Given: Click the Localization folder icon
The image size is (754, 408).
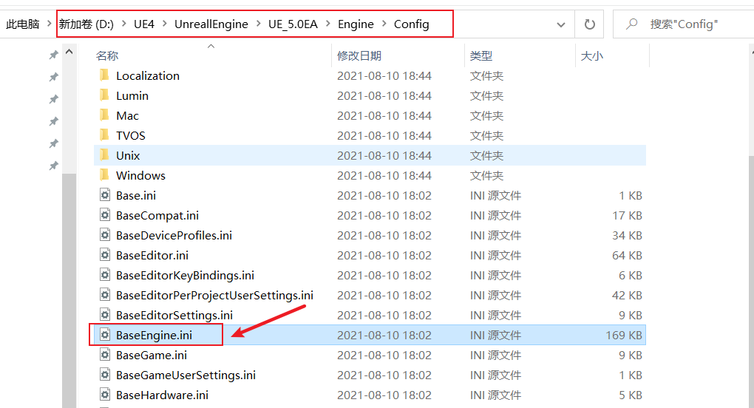Looking at the screenshot, I should coord(104,75).
